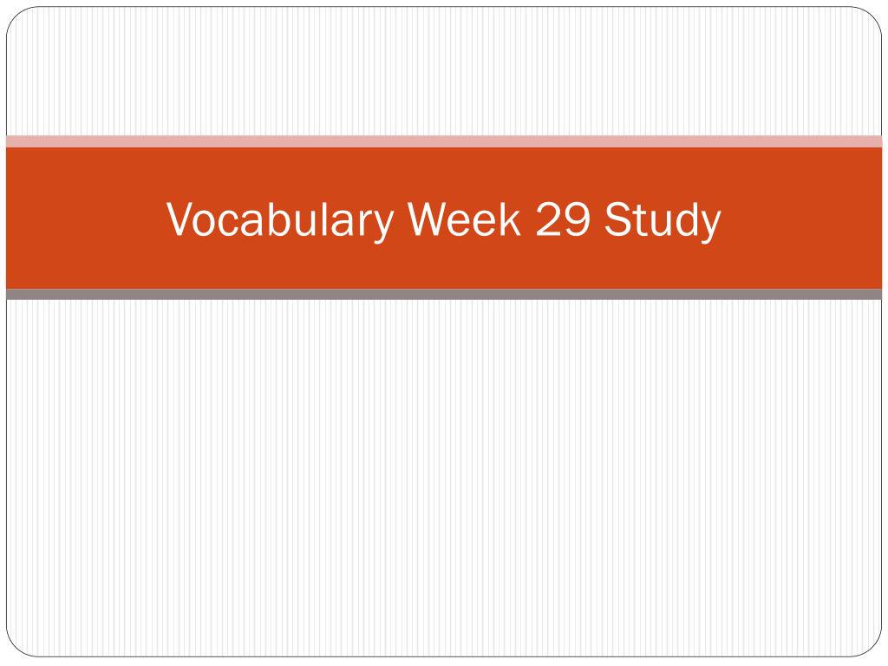This screenshot has height=666, width=888.
Task: Click the number "29" in the title
Action: pos(563,219)
